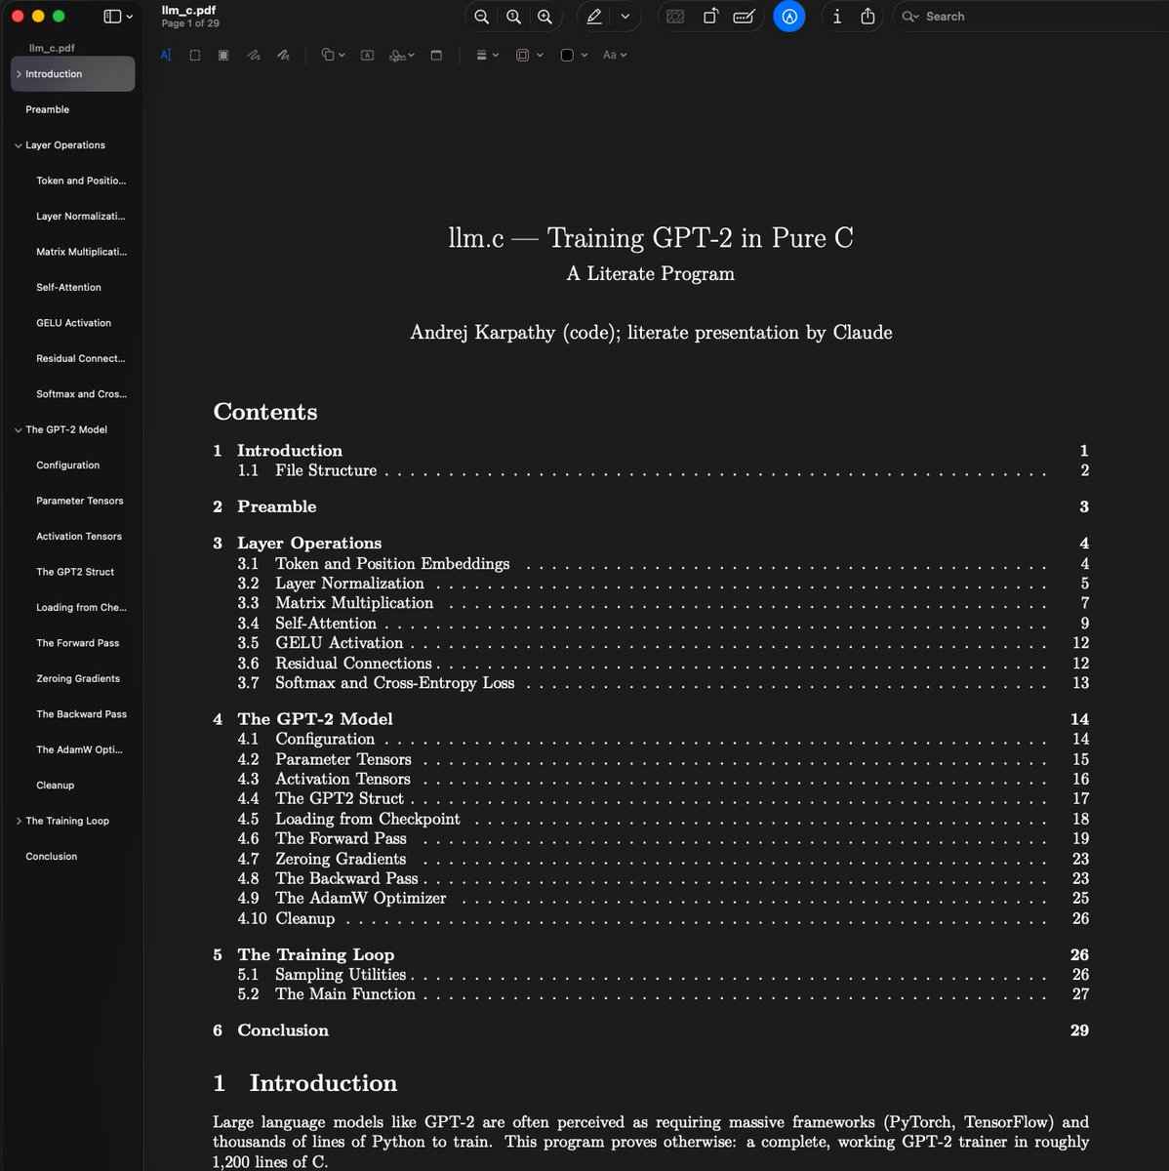This screenshot has width=1169, height=1171.
Task: Select Loading from Che... in sidebar
Action: click(x=81, y=607)
